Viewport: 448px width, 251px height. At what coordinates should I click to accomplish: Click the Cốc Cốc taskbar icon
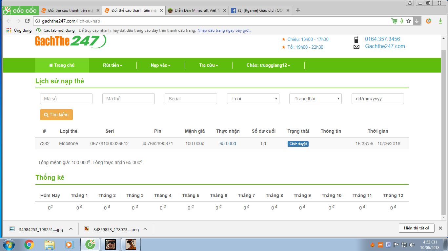90,244
